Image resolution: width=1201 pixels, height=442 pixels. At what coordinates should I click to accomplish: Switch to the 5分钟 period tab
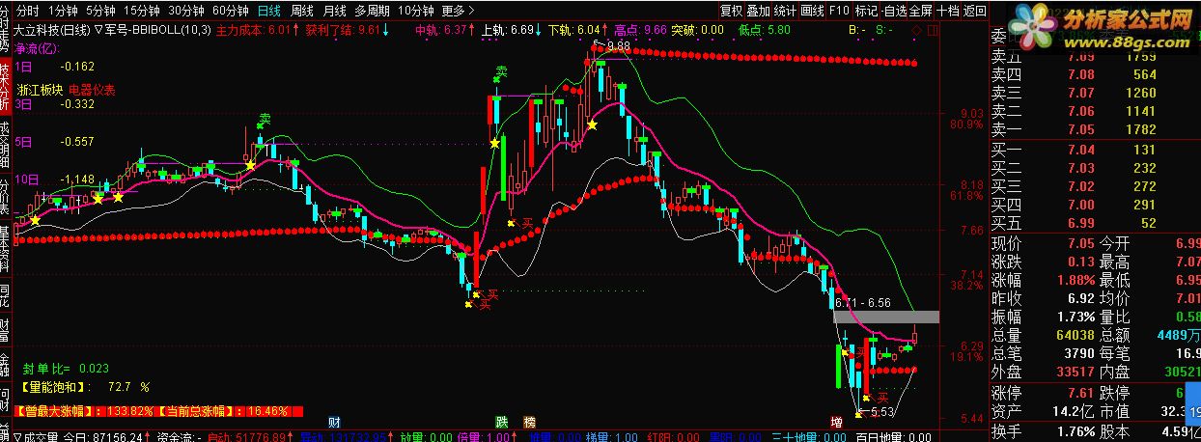(x=98, y=11)
